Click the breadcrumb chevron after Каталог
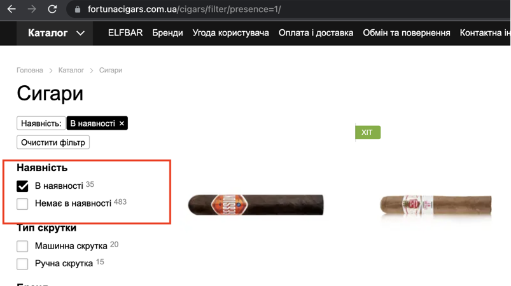 pos(92,71)
